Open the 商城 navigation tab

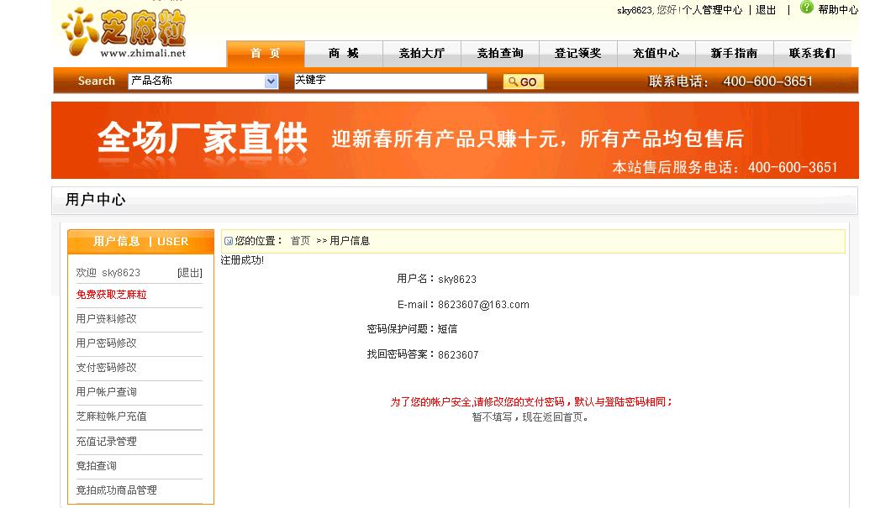pyautogui.click(x=343, y=54)
